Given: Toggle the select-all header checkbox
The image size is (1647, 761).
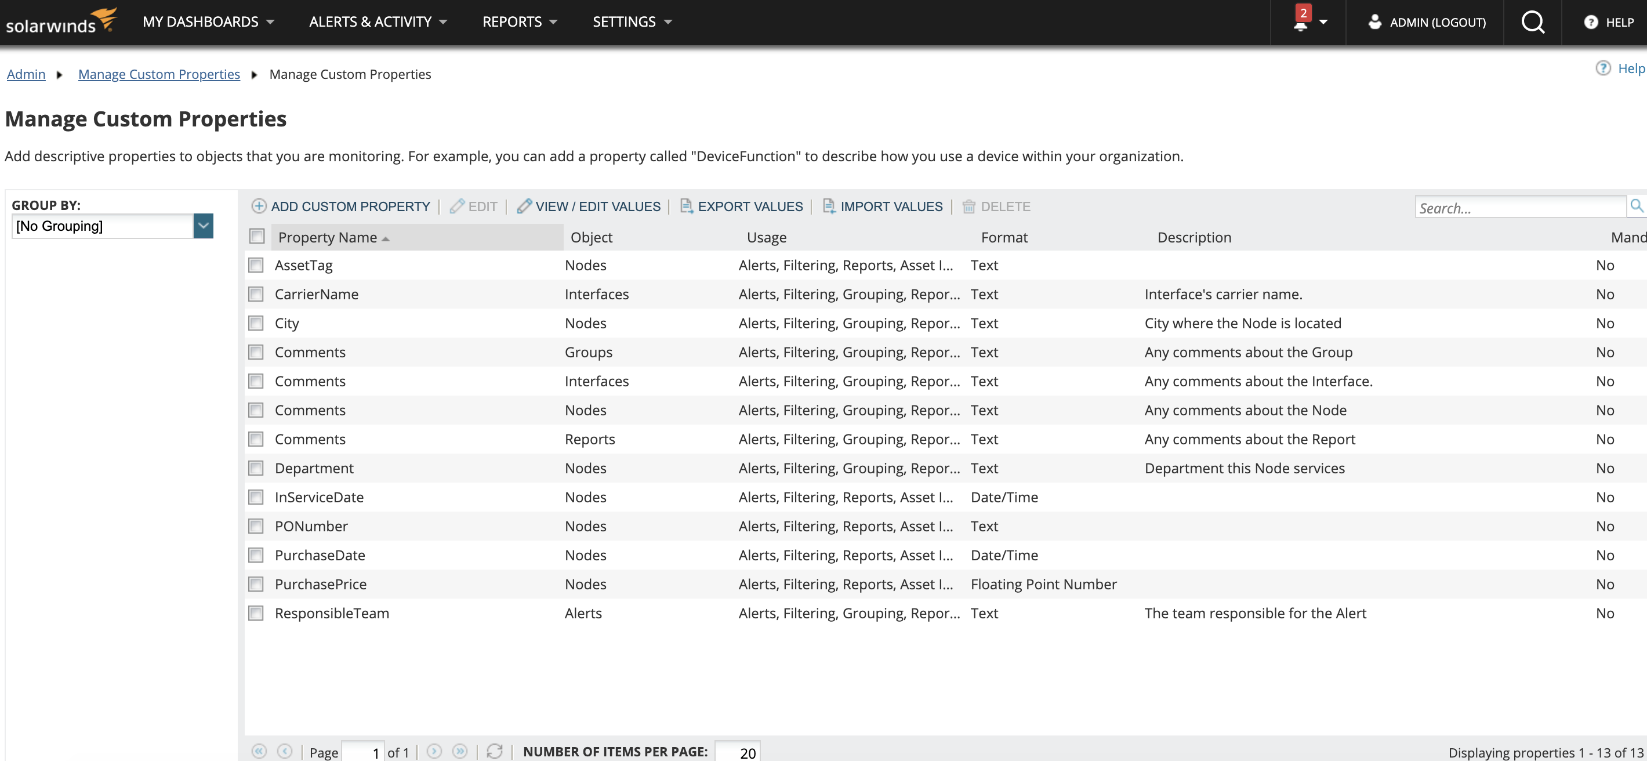Looking at the screenshot, I should [x=257, y=237].
